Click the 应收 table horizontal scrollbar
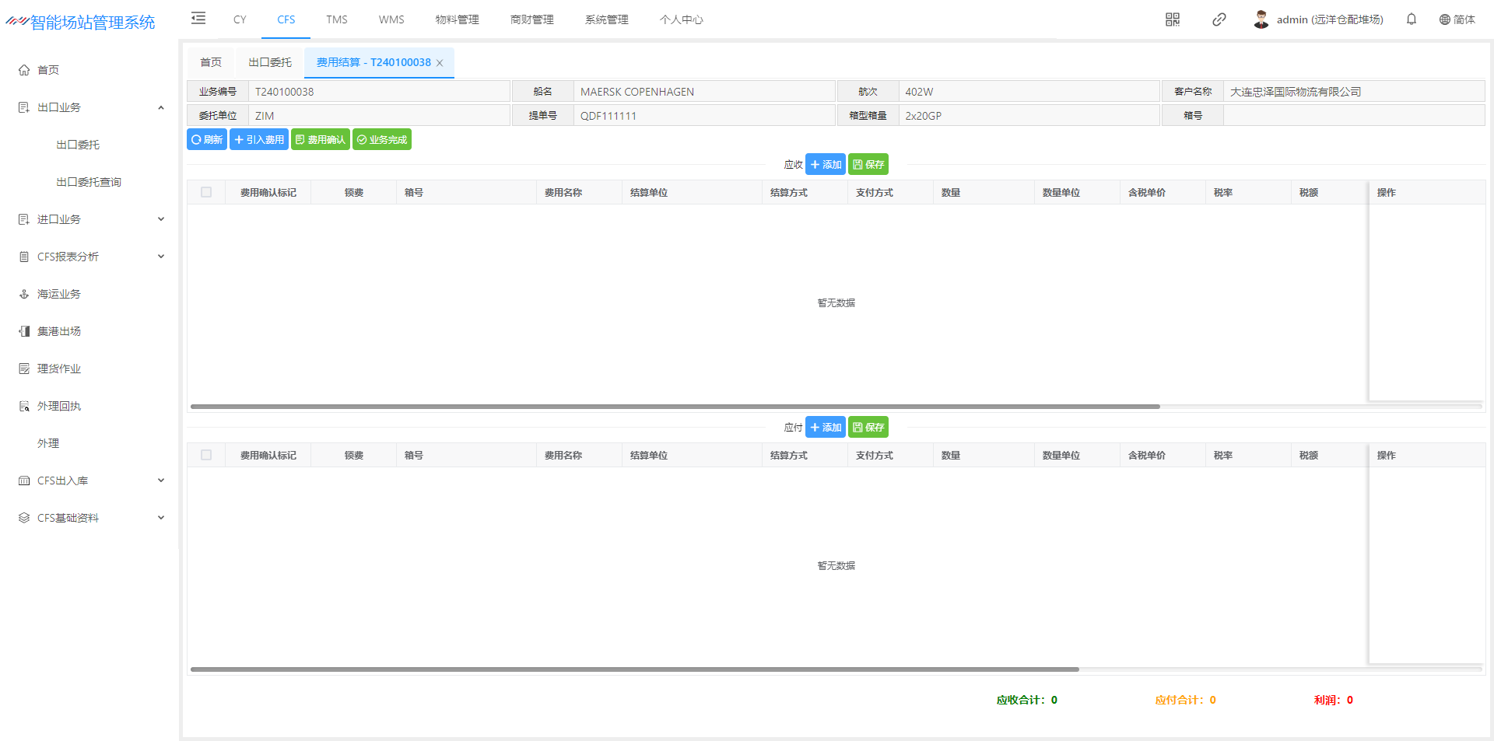Viewport: 1494px width, 741px height. click(x=675, y=406)
